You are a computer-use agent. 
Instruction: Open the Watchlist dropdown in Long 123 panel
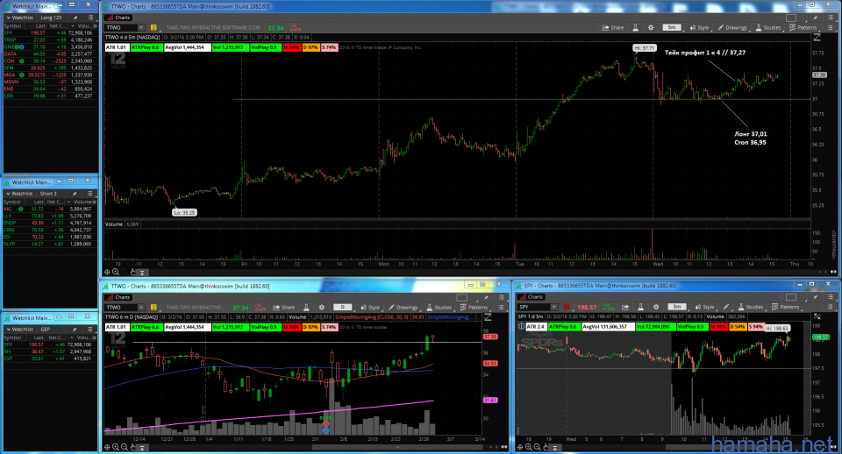click(20, 18)
